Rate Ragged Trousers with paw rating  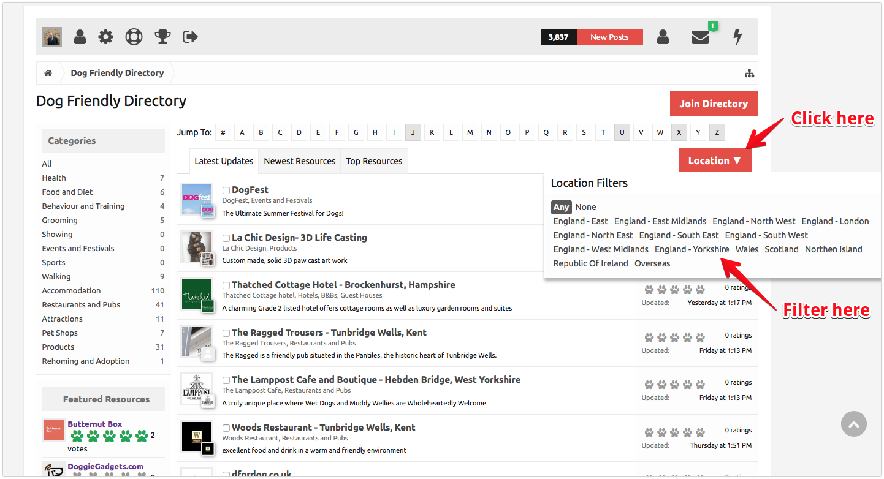(x=674, y=337)
